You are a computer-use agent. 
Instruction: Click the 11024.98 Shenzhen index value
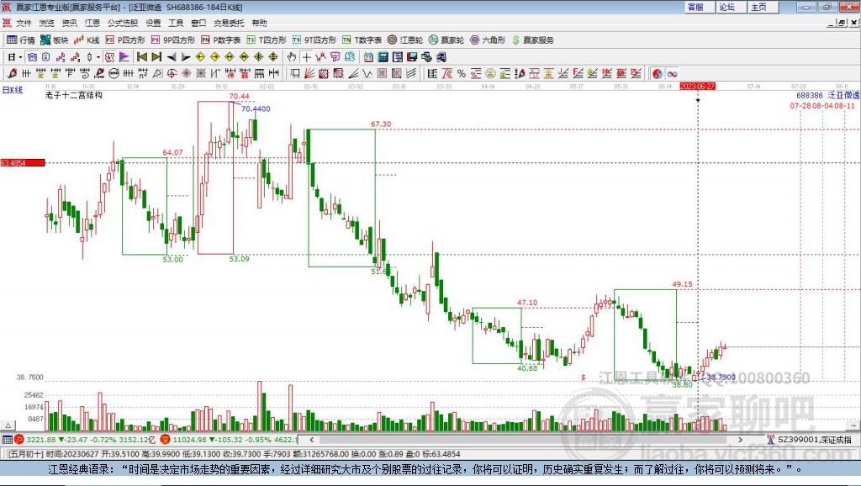point(191,440)
